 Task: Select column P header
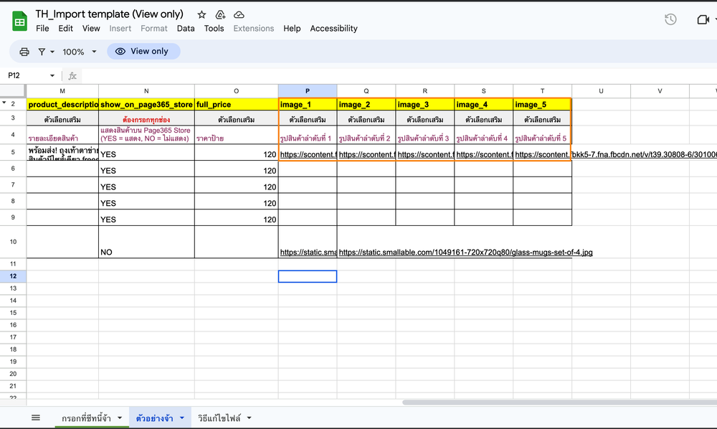[x=308, y=91]
